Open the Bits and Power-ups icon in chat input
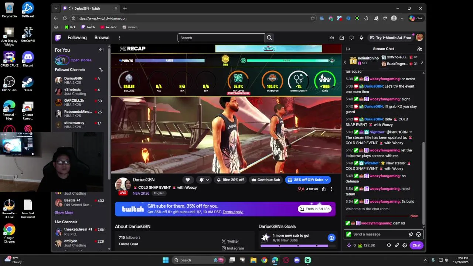473x266 pixels. (411, 234)
